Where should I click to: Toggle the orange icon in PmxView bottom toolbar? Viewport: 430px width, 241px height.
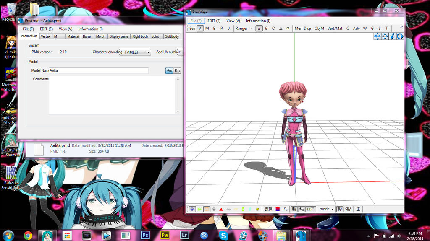click(207, 209)
